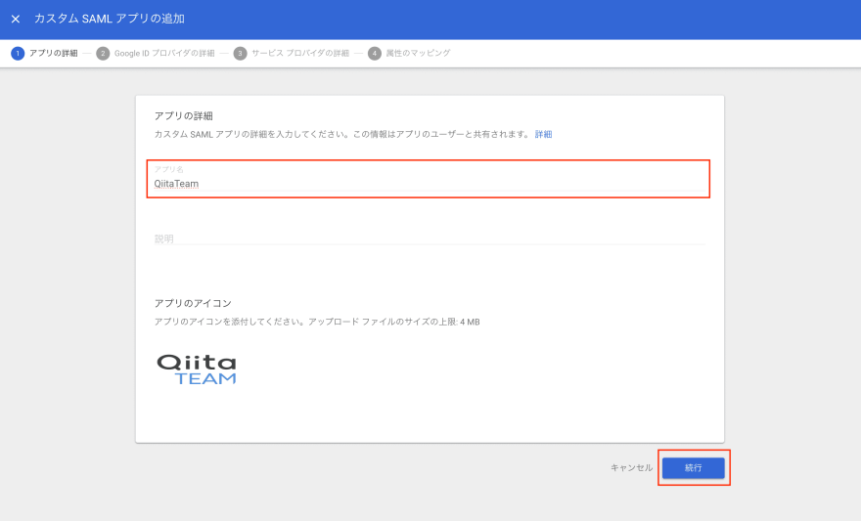The image size is (861, 521).
Task: Close the custom SAML app dialog
Action: 16,20
